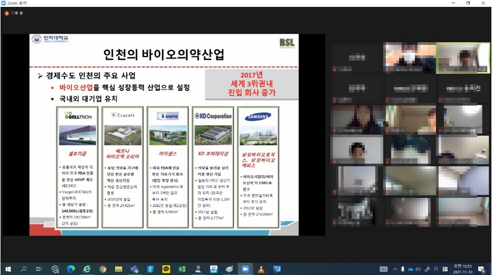The height and width of the screenshot is (275, 493).
Task: Launch Microsoft Edge from the taskbar
Action: tap(71, 269)
